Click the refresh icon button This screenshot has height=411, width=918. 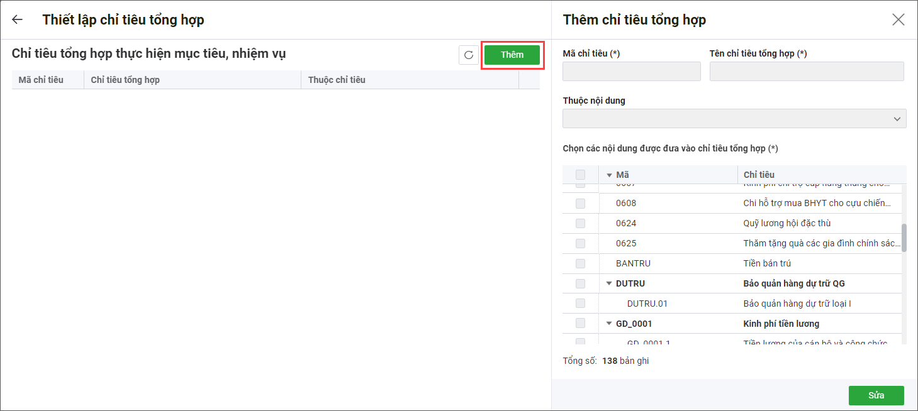[468, 55]
